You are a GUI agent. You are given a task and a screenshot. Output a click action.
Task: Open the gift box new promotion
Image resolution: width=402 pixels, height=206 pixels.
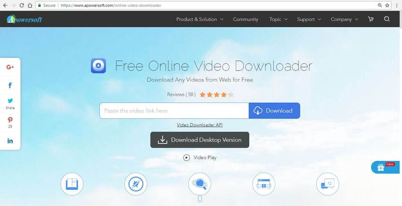[385, 167]
